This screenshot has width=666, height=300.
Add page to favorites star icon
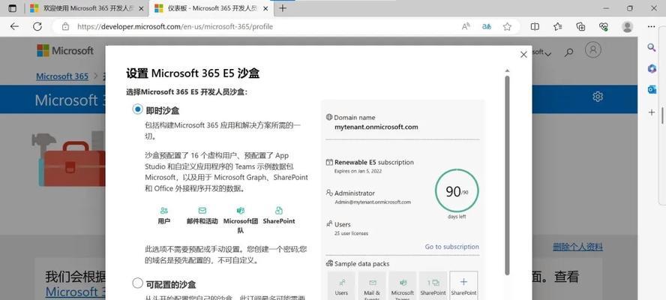(x=507, y=26)
